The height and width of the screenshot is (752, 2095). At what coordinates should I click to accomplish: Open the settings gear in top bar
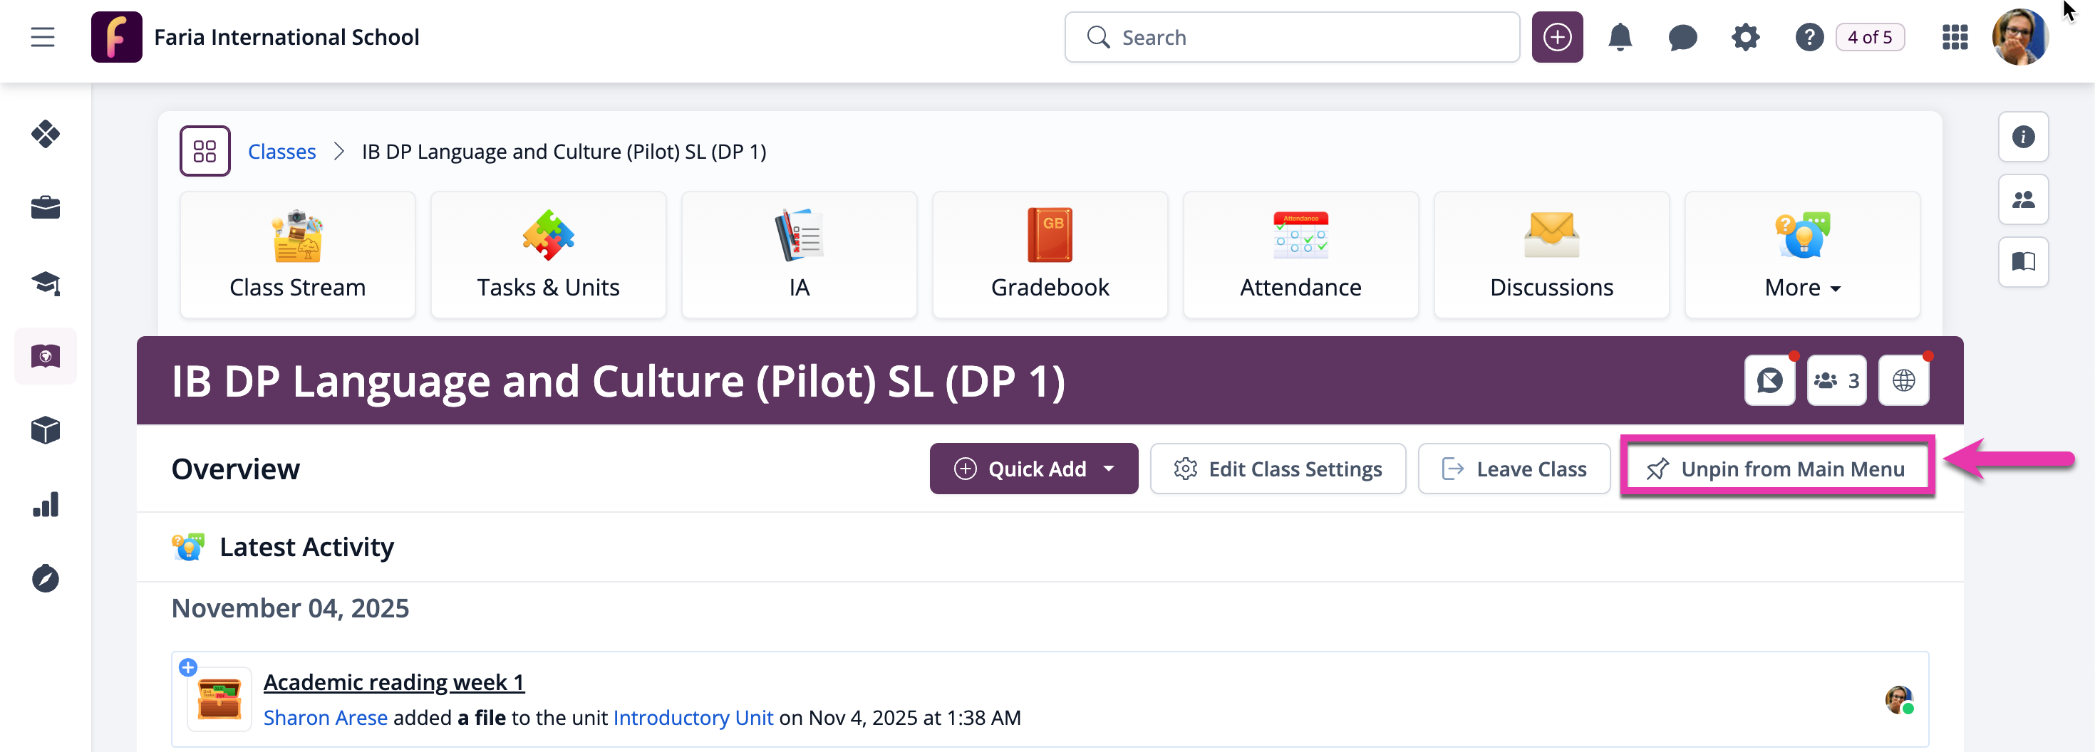[x=1744, y=38]
